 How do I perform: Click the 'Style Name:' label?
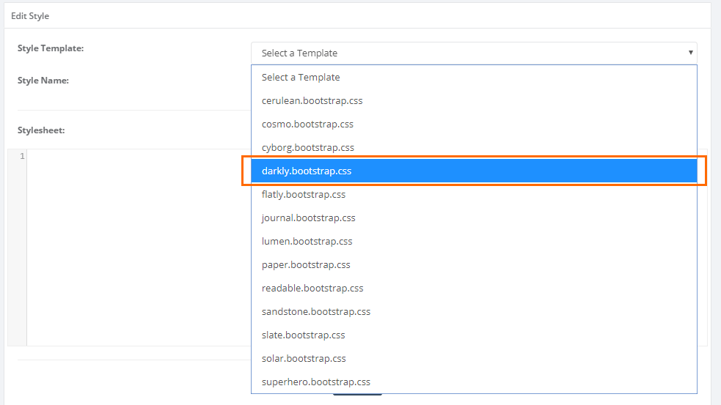43,81
